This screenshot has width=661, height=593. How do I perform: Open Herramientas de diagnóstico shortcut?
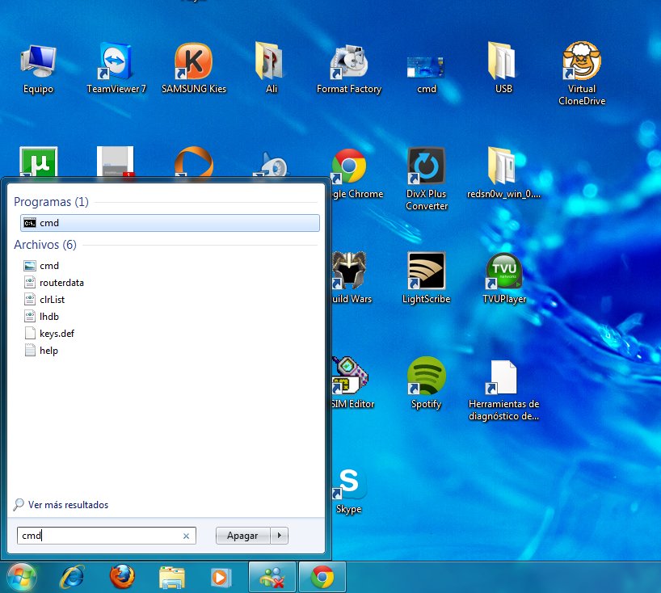pyautogui.click(x=503, y=391)
